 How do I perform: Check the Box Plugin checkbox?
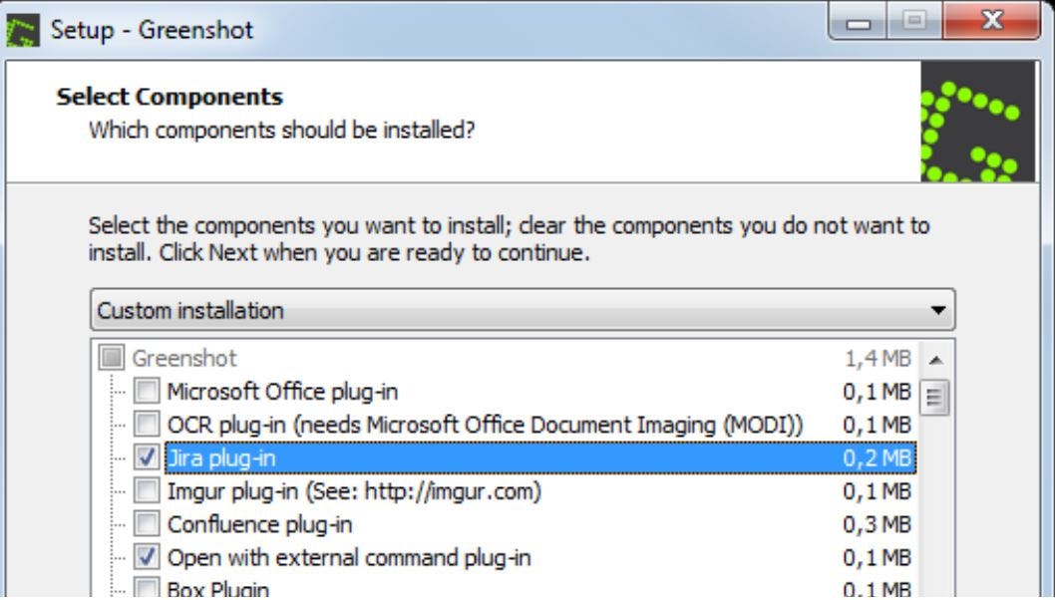[147, 588]
